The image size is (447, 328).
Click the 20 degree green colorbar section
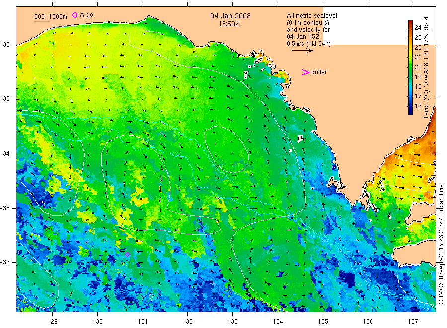point(411,67)
